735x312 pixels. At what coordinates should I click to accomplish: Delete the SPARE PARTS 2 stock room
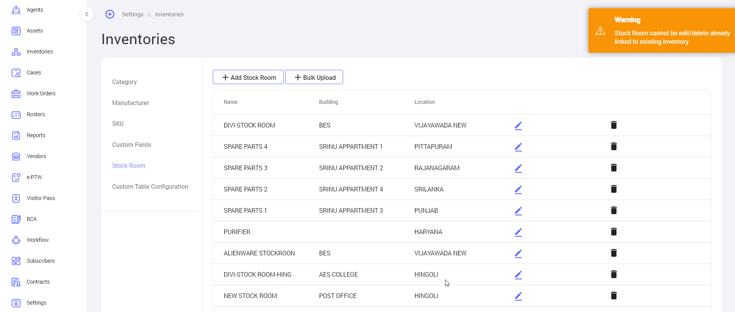[x=614, y=189]
